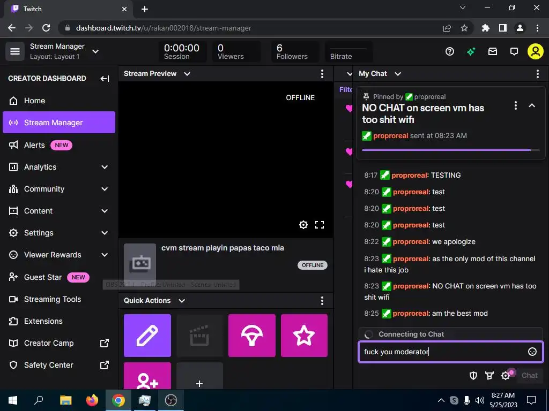Viewport: 549px width, 411px height.
Task: Click the Followers count stat
Action: coord(295,51)
